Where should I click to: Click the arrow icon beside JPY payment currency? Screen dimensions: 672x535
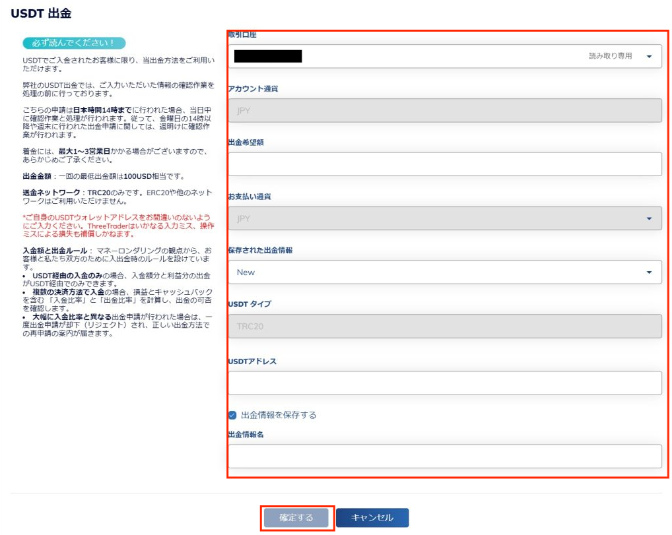[x=648, y=217]
